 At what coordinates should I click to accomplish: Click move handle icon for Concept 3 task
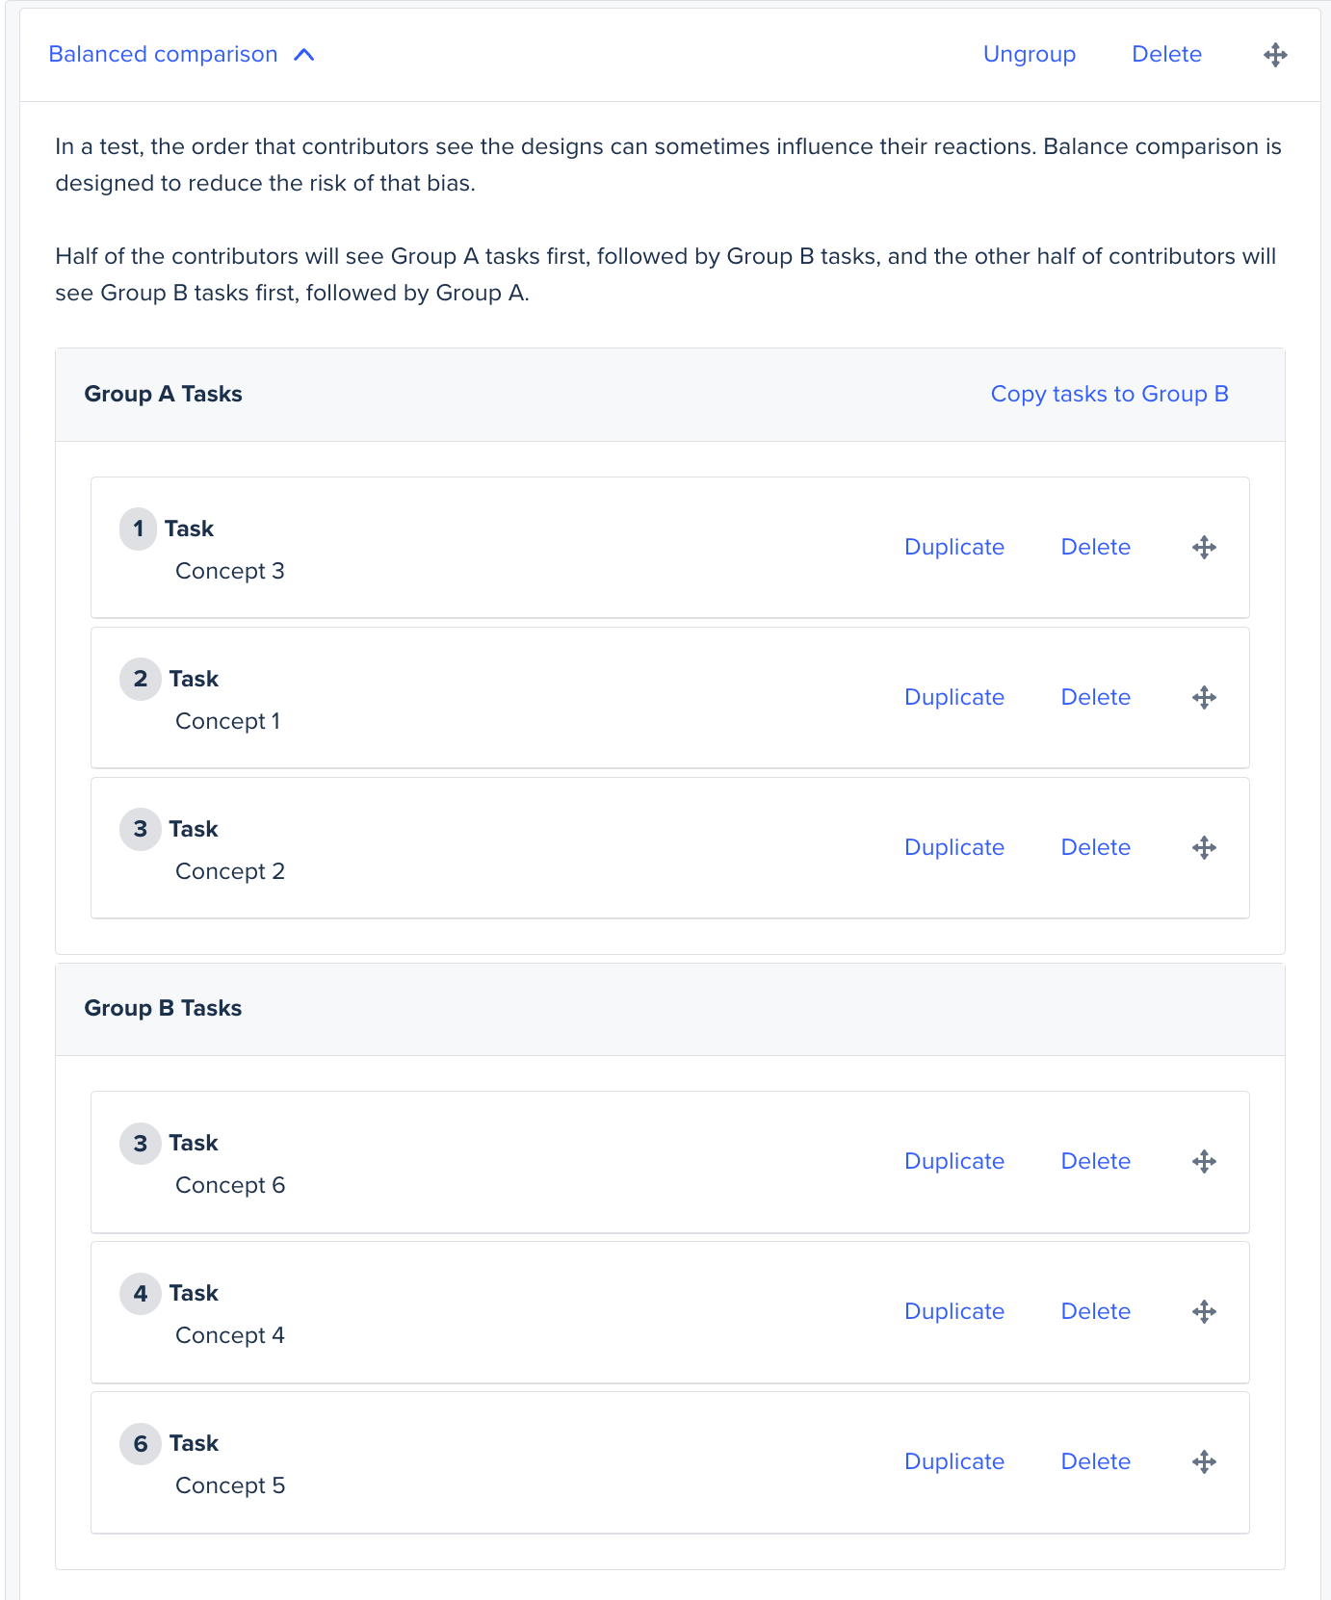pos(1204,548)
